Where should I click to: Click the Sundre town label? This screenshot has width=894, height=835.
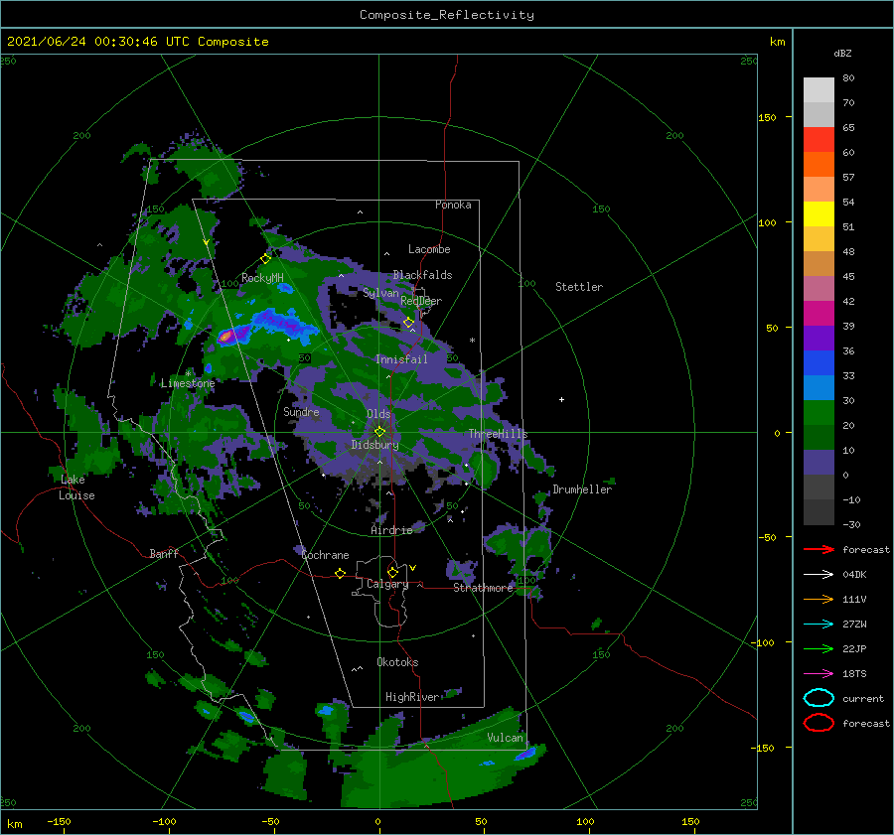pos(301,411)
